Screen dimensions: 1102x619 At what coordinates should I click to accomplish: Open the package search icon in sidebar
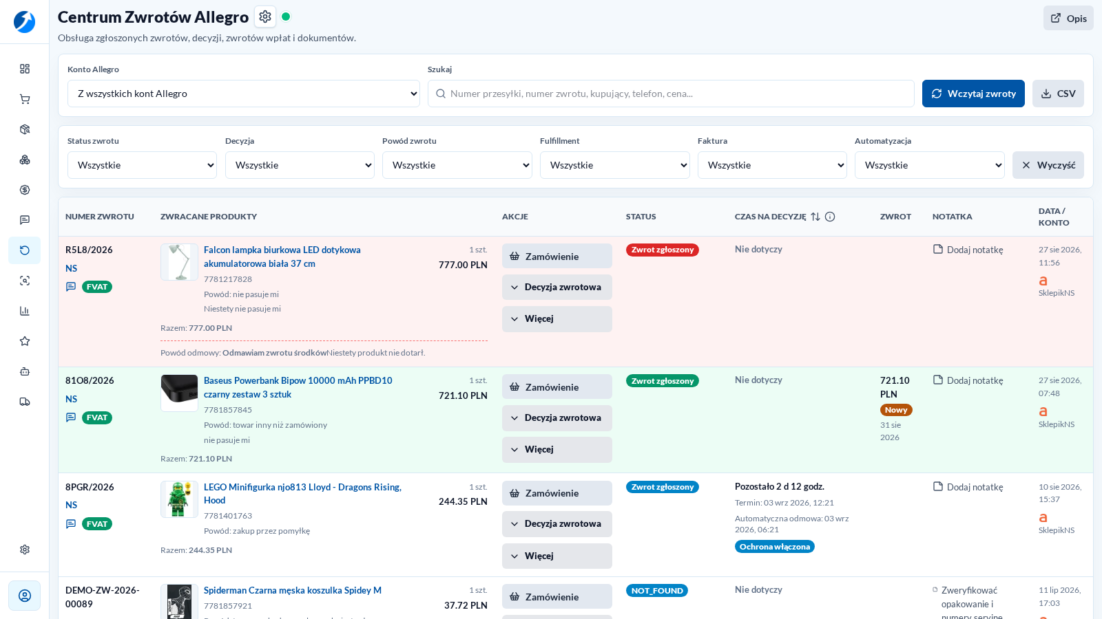(25, 129)
